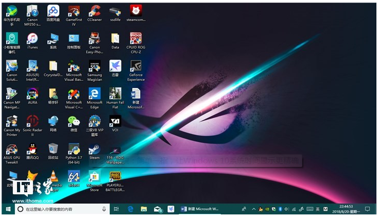Viewport: 379px width, 217px height.
Task: Launch 微信 (WeChat) from desktop
Action: click(74, 124)
